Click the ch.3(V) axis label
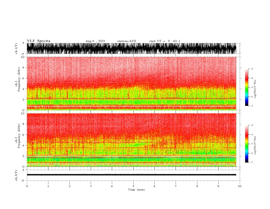270x209 pixels. click(x=16, y=175)
